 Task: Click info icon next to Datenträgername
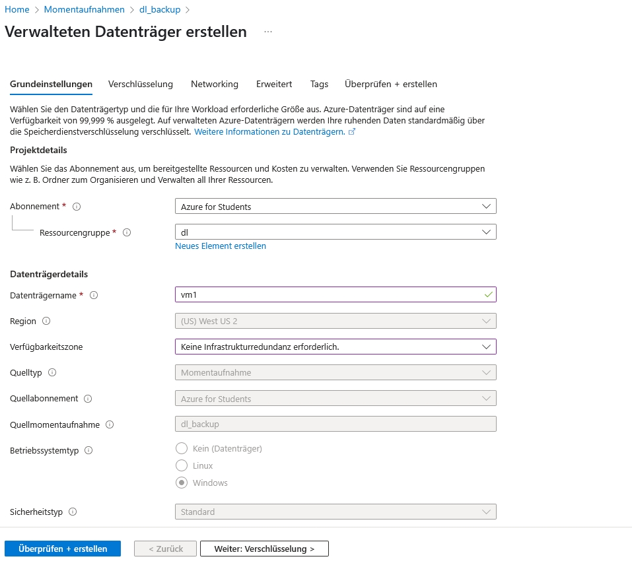click(94, 295)
